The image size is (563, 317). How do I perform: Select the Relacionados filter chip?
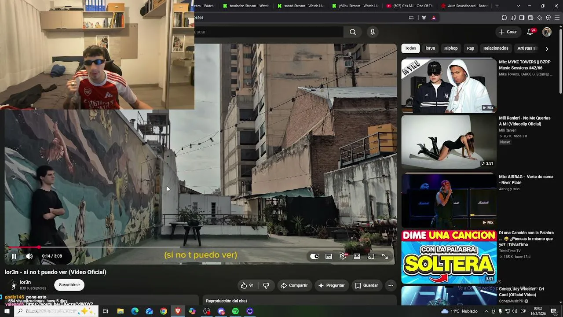click(496, 48)
